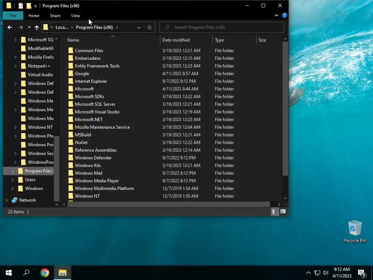Select Reference Assemblies folder name

tap(96, 150)
